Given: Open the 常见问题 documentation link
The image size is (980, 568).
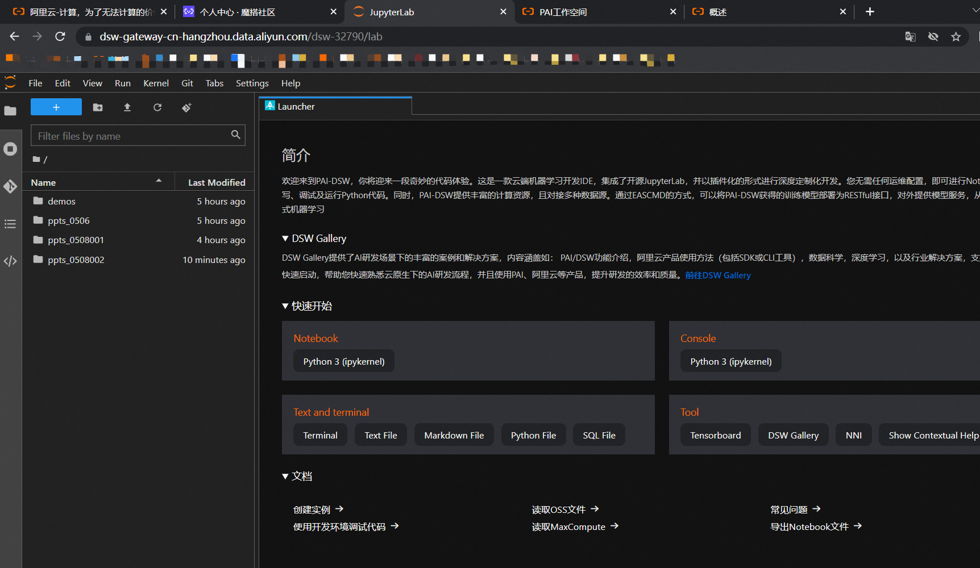Looking at the screenshot, I should (795, 509).
